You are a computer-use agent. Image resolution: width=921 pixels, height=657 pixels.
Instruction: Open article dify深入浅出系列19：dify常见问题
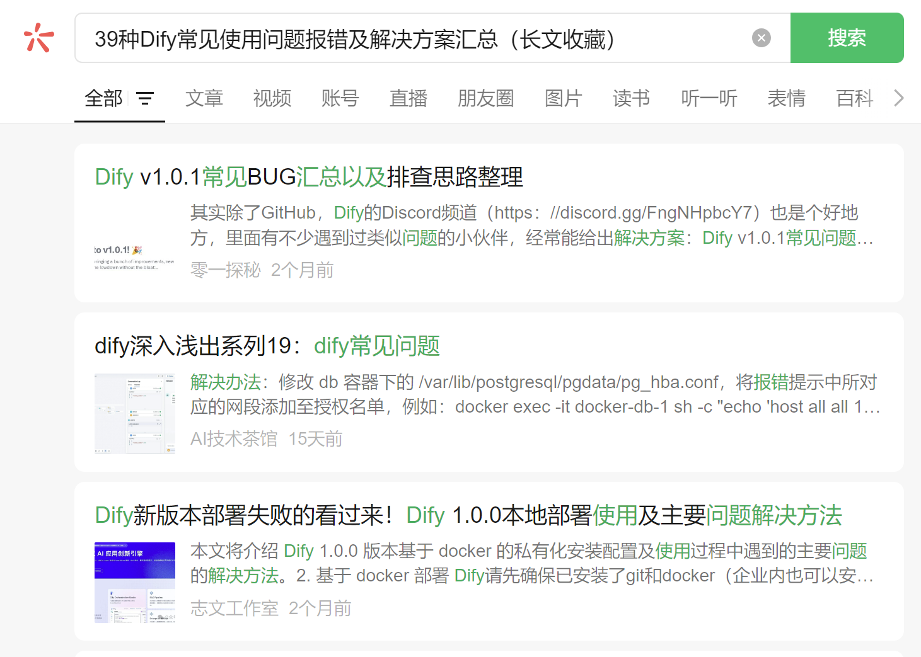(x=267, y=346)
